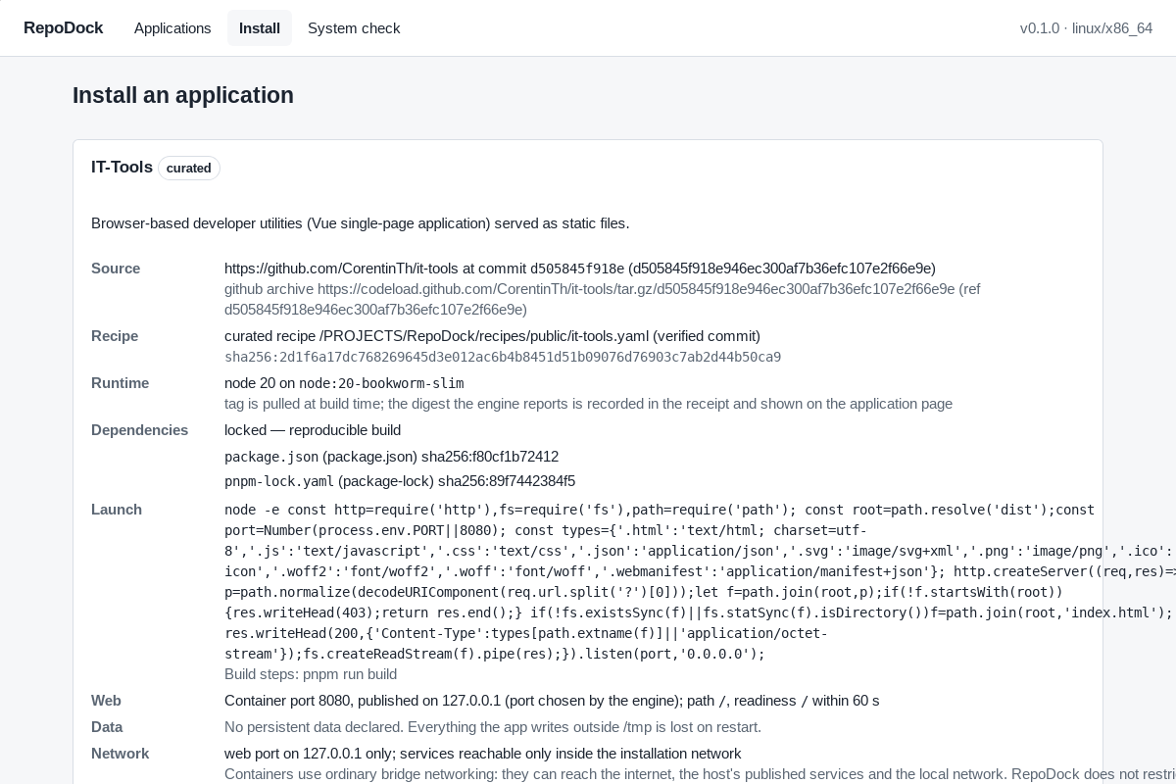Click the No persistent data declared note
The image size is (1176, 784).
point(493,727)
